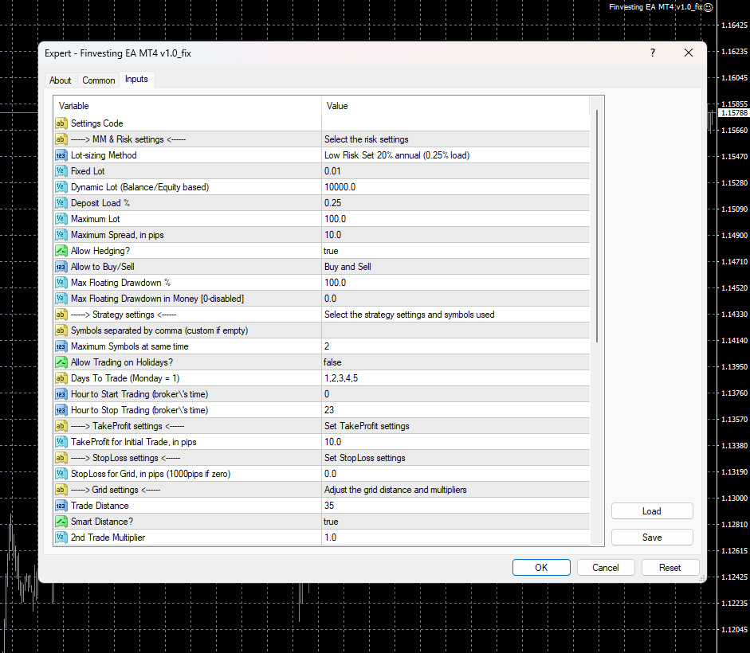Edit the Maximum Symbols value 2

[x=456, y=346]
